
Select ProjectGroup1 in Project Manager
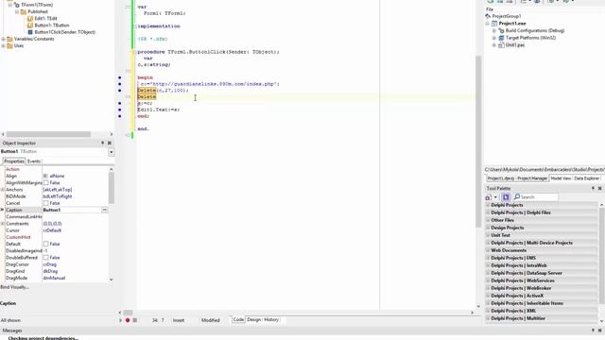(x=507, y=16)
